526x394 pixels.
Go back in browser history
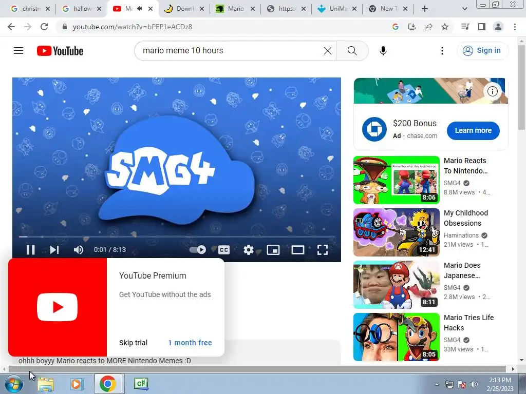tap(11, 27)
